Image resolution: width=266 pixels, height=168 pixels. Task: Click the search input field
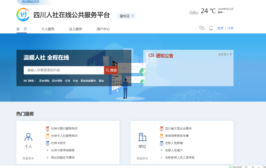click(x=63, y=70)
